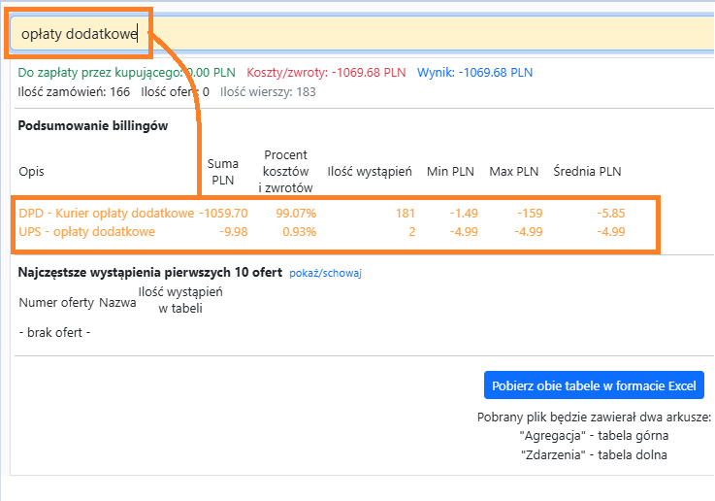The image size is (715, 501).
Task: Download both tables in Excel format
Action: [x=594, y=385]
